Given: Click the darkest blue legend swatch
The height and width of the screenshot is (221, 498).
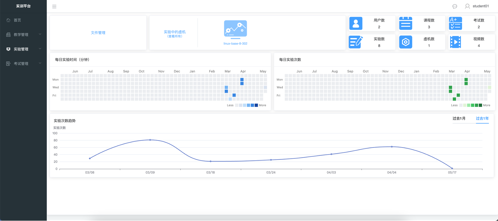Looking at the screenshot, I should point(256,105).
